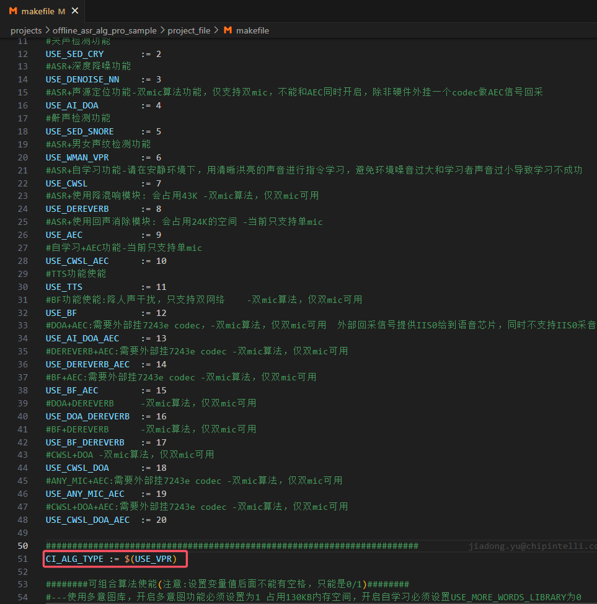
Task: Place cursor on USE_DENOISE_NN
Action: [x=82, y=79]
